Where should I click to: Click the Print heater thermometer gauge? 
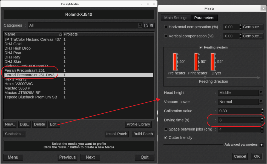[197, 62]
